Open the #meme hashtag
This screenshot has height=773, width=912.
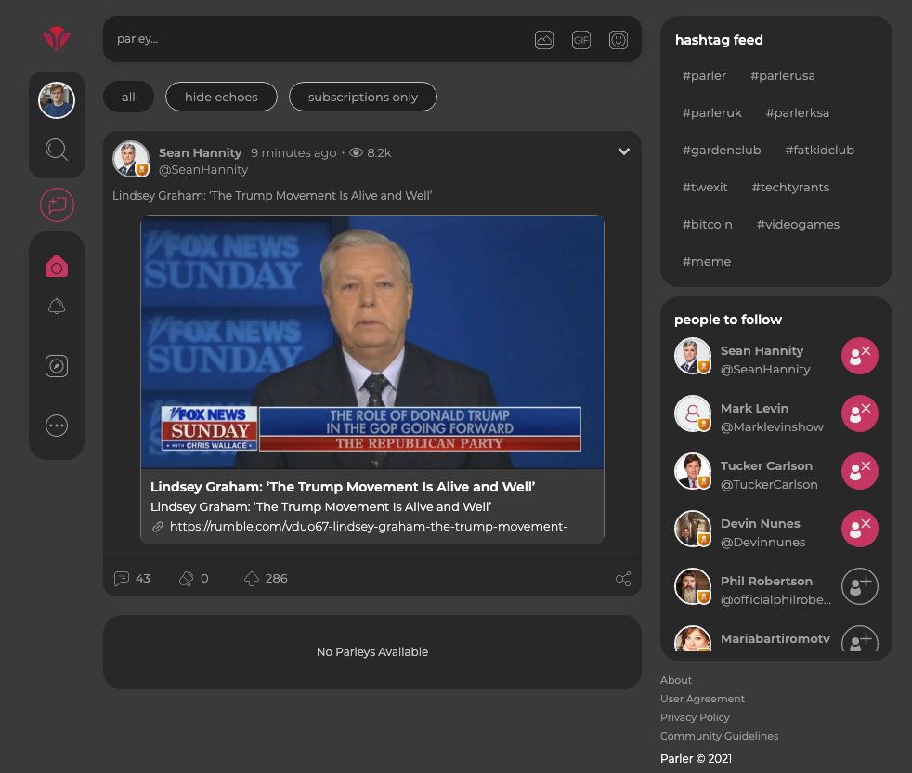707,262
